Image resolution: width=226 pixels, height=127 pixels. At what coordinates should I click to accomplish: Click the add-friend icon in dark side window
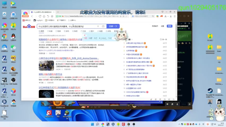tap(179, 43)
